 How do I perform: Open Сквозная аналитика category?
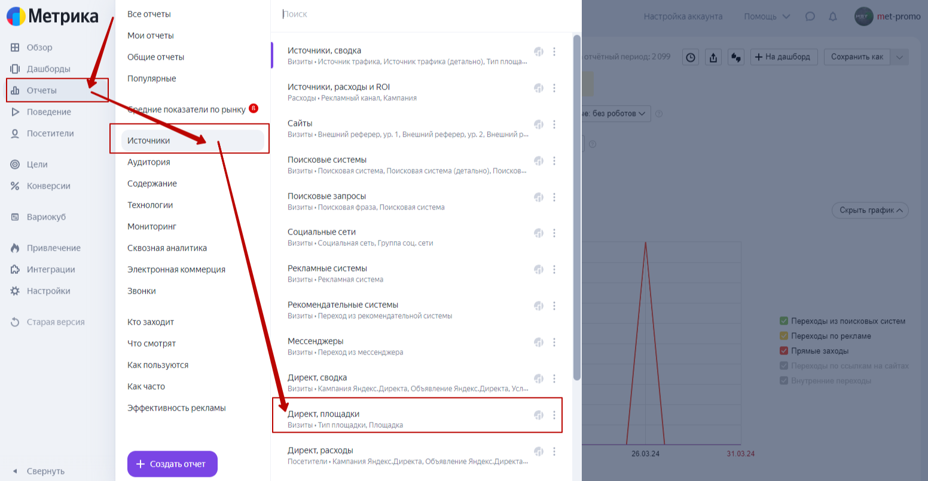pyautogui.click(x=167, y=248)
